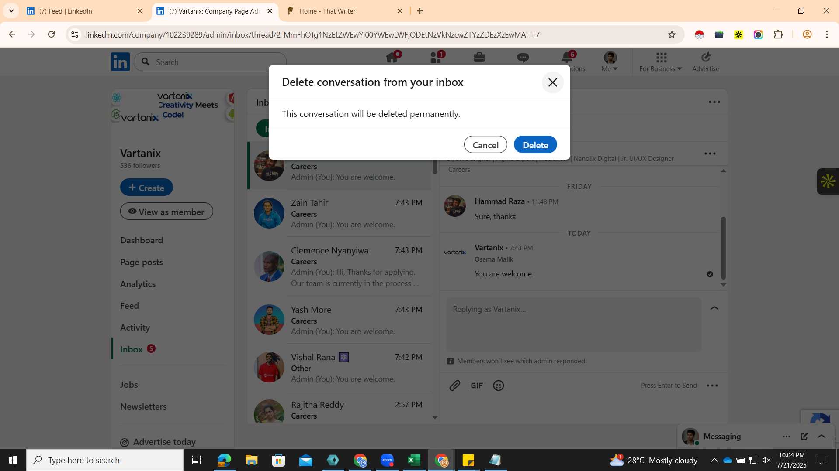Select Inbox in the sidebar
839x471 pixels.
point(132,349)
